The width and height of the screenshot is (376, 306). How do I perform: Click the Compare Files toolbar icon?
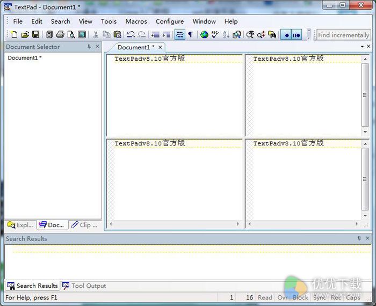pyautogui.click(x=237, y=35)
